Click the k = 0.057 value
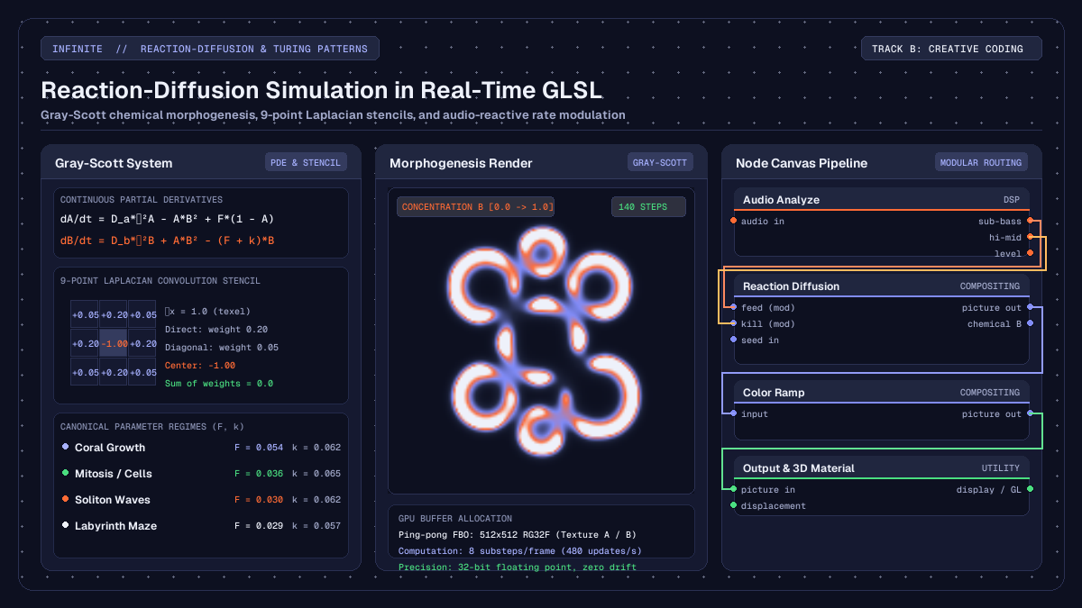Screen dimensions: 1082x608 [x=316, y=525]
